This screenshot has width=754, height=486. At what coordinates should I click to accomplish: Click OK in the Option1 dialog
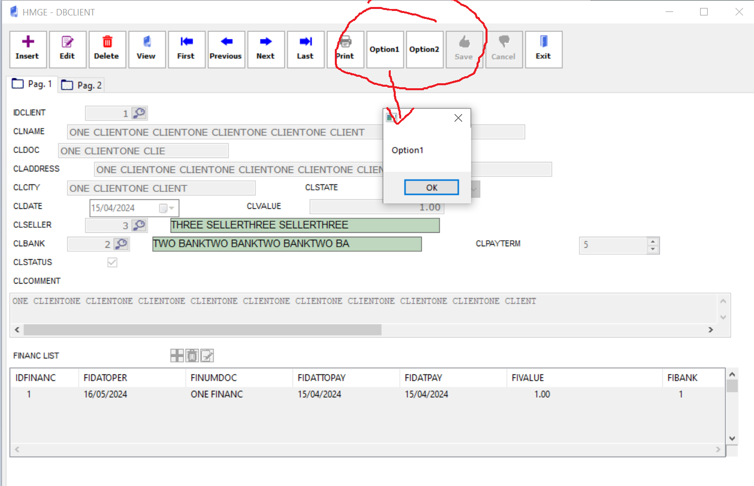pyautogui.click(x=431, y=187)
